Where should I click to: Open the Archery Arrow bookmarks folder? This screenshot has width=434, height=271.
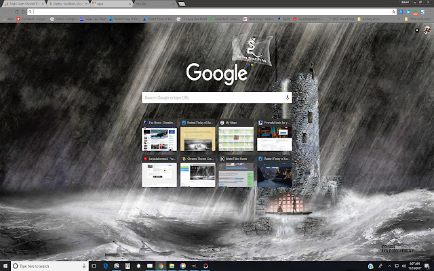[x=369, y=19]
